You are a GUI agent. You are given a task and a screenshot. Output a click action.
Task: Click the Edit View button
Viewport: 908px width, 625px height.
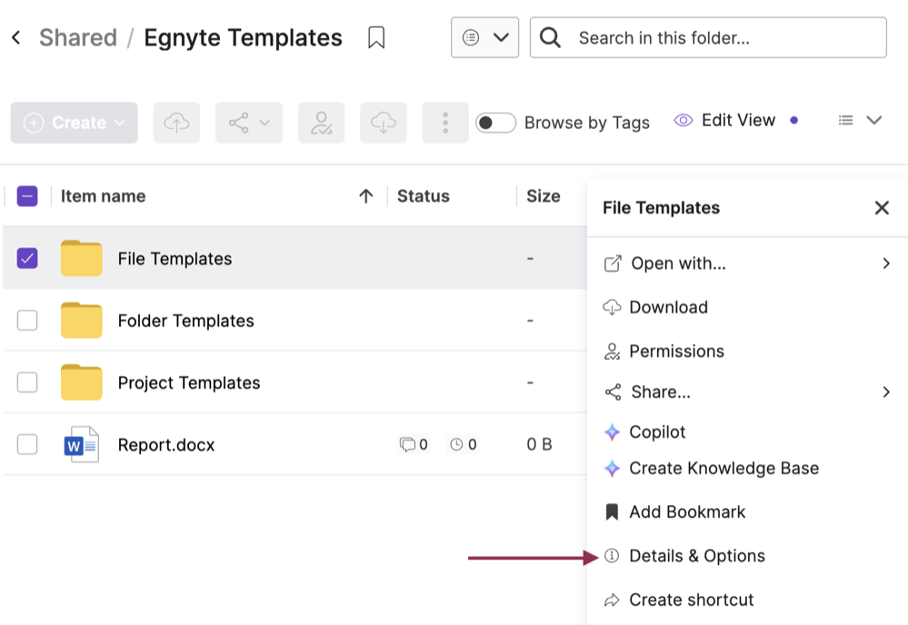coord(724,121)
